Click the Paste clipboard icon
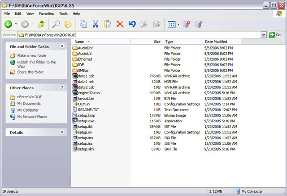This screenshot has width=287, height=196. [x=108, y=24]
